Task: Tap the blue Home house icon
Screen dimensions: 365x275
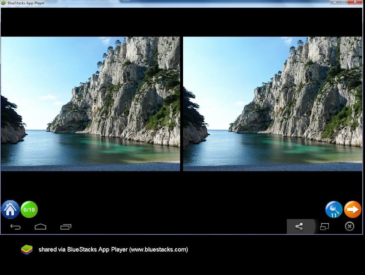Action: pyautogui.click(x=10, y=209)
